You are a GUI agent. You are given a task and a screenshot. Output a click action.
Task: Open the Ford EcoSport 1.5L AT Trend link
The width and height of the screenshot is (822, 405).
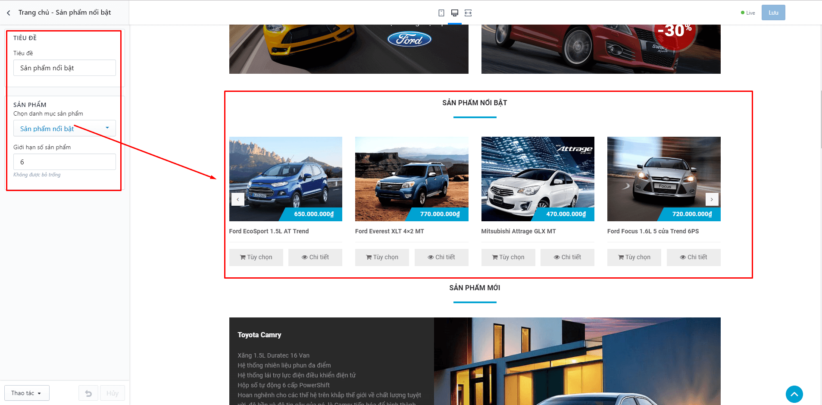[269, 231]
